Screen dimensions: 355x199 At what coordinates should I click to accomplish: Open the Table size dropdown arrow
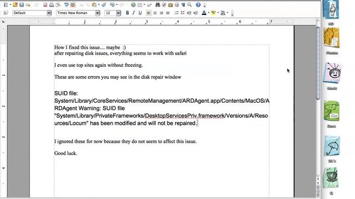click(144, 5)
